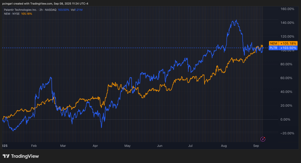Image resolution: width=301 pixels, height=163 pixels.
Task: Click the Aug date label on time axis
Action: 224,146
